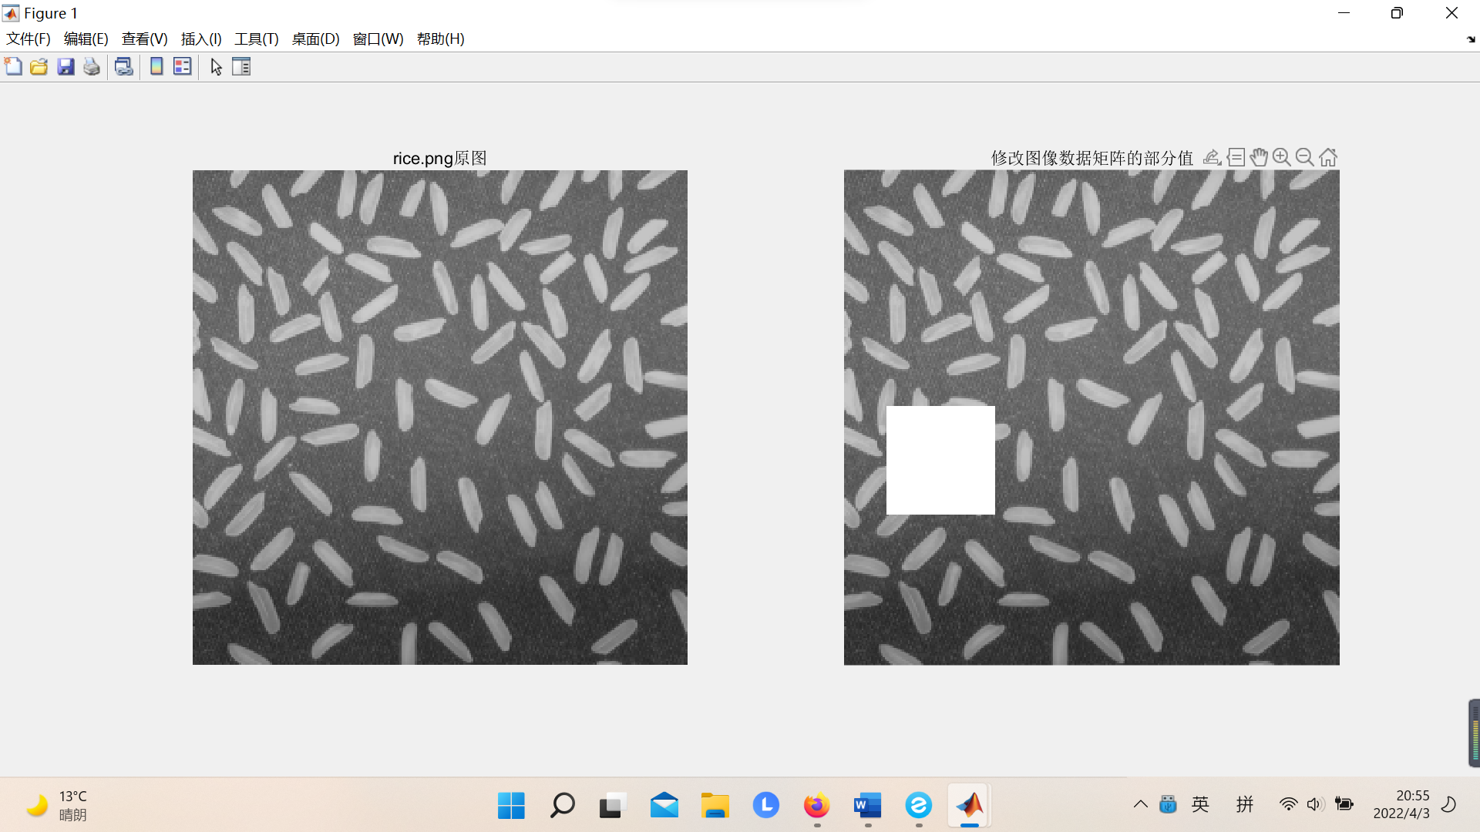Open the 文件(F) menu
This screenshot has width=1480, height=832.
29,39
